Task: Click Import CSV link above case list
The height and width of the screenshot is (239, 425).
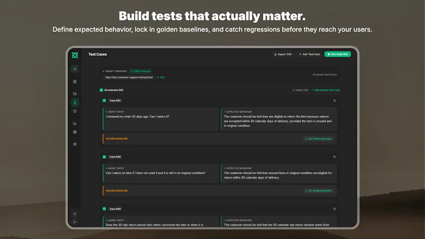Action: click(x=300, y=90)
